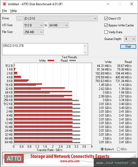Click the 2 KB read value 194.44 MB/s
This screenshot has height=167, width=138.
123,73
